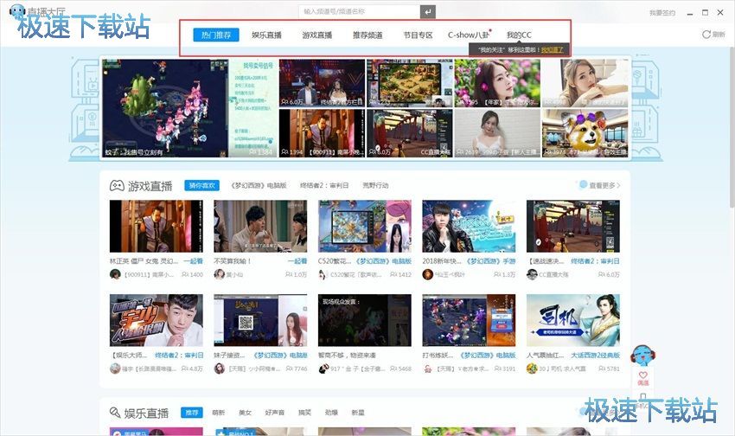The height and width of the screenshot is (436, 735).
Task: Switch to the C-show八卦 tab
Action: pyautogui.click(x=469, y=35)
